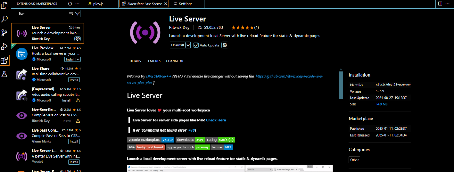
Task: Open the Install dropdown on Live Preview
Action: [78, 59]
